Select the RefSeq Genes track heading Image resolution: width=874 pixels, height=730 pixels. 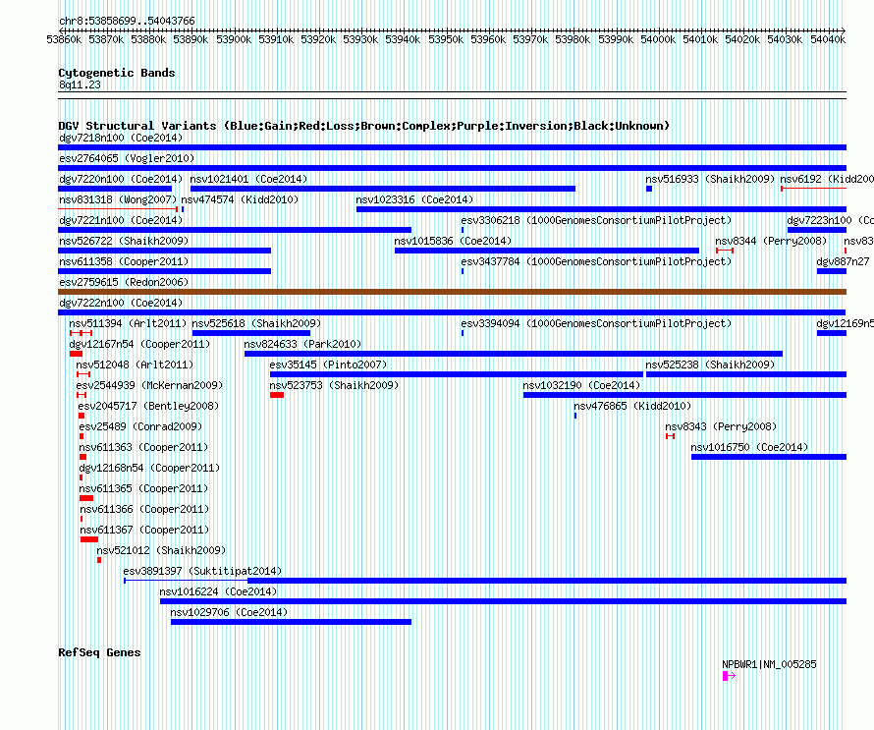[99, 652]
